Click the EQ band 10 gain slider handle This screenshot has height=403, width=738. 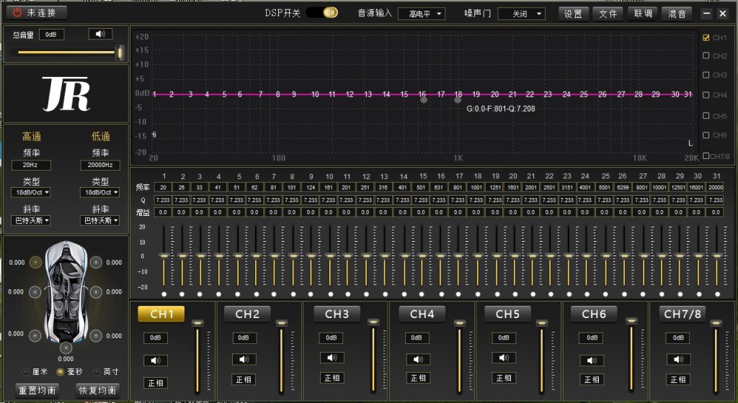329,256
